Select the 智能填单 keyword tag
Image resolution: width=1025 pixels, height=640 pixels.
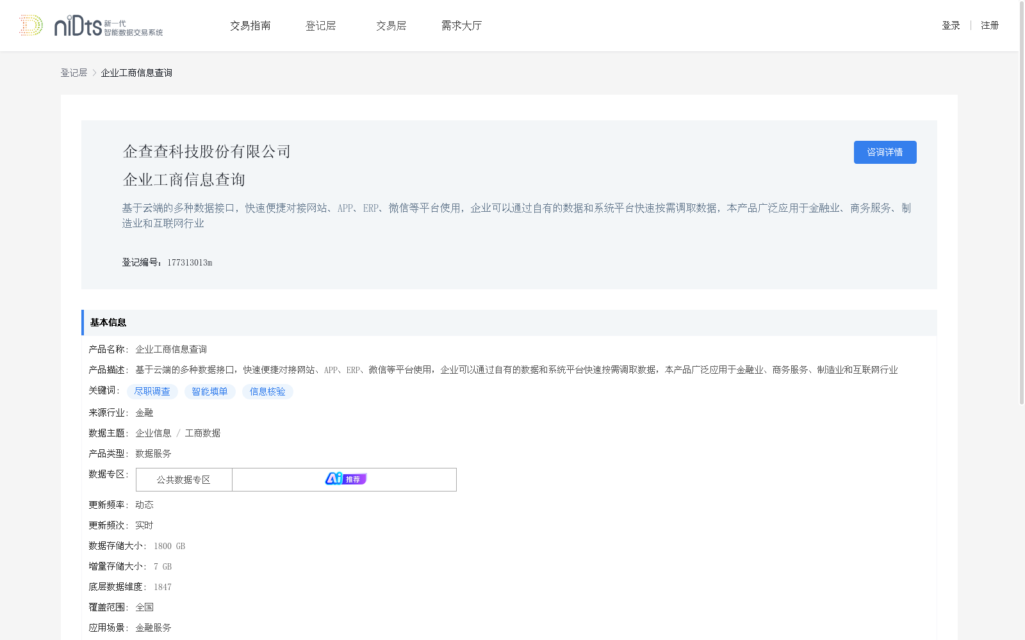click(x=210, y=392)
